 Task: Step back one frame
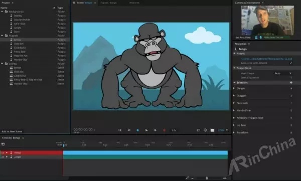point(129,130)
